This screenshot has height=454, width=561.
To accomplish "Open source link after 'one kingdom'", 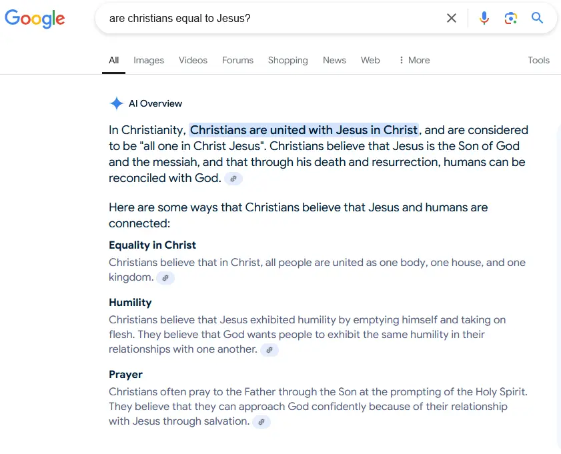I will point(165,277).
